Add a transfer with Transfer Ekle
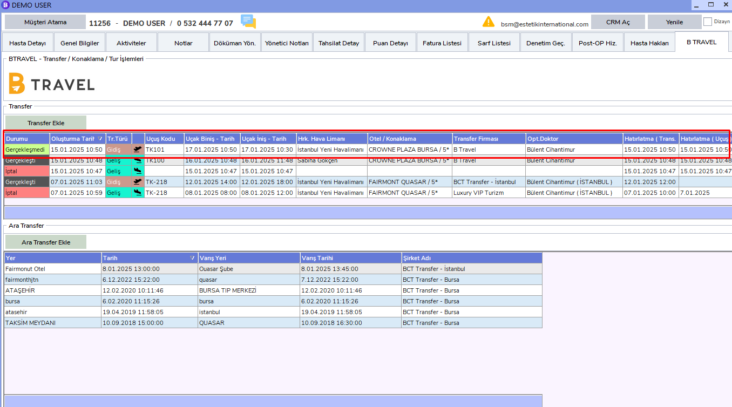 (x=46, y=123)
